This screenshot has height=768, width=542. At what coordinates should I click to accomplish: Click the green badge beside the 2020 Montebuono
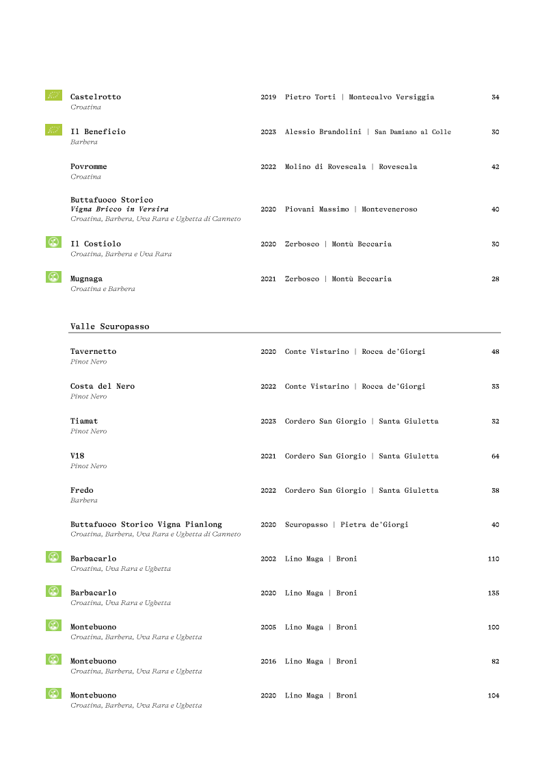point(53,693)
